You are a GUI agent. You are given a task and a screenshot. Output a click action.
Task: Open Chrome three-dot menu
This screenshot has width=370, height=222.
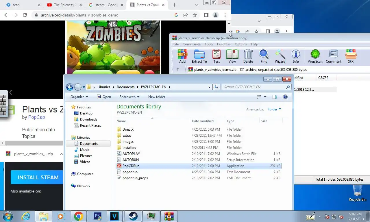[x=225, y=15]
